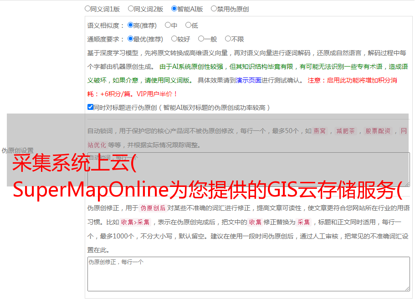This screenshot has width=415, height=300.
Task: Click the 伪原创设置 label text
Action: (17, 150)
